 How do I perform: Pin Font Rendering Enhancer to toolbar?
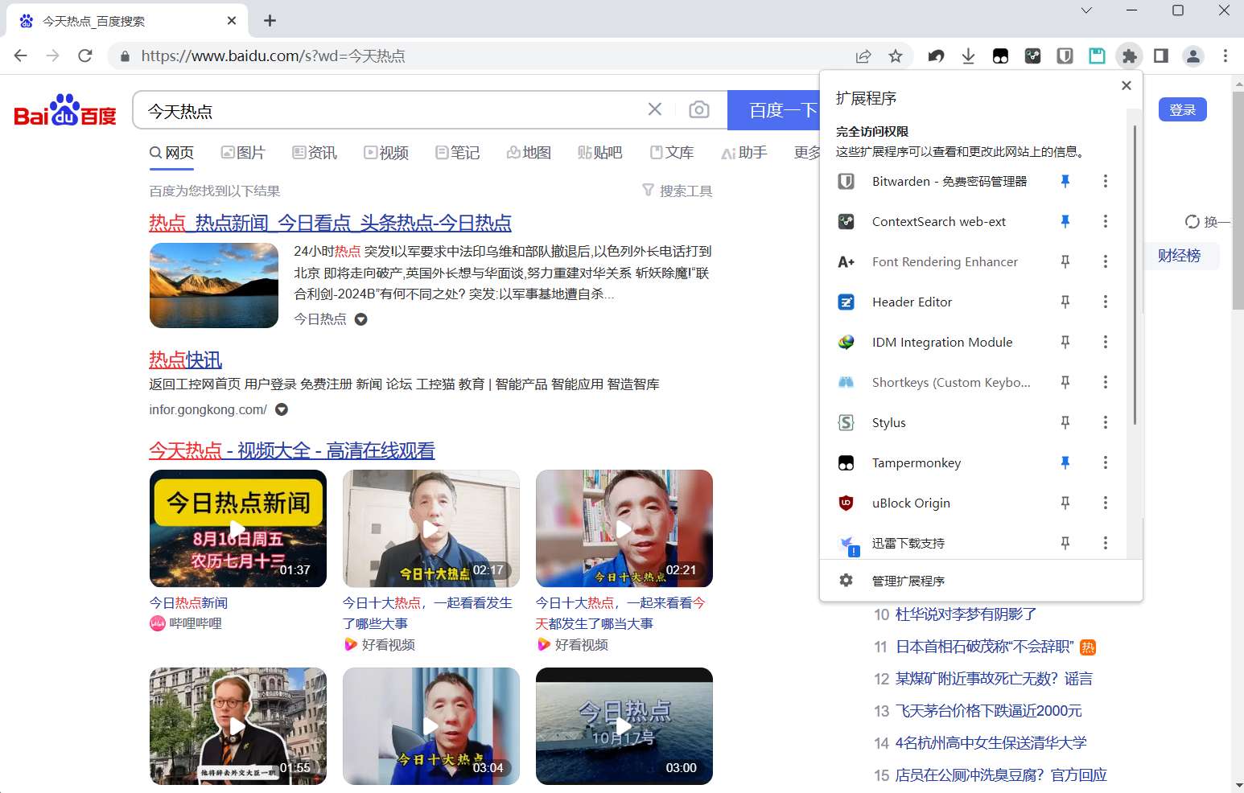point(1065,261)
